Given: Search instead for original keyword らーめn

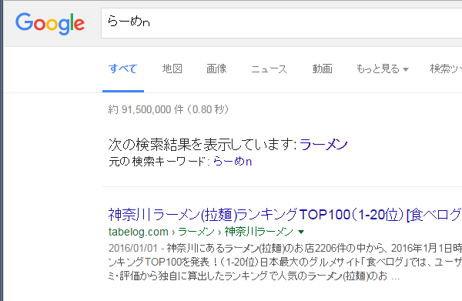Looking at the screenshot, I should pos(233,162).
